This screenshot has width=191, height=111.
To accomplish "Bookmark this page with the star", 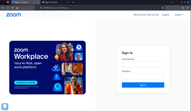I will pyautogui.click(x=163, y=8).
